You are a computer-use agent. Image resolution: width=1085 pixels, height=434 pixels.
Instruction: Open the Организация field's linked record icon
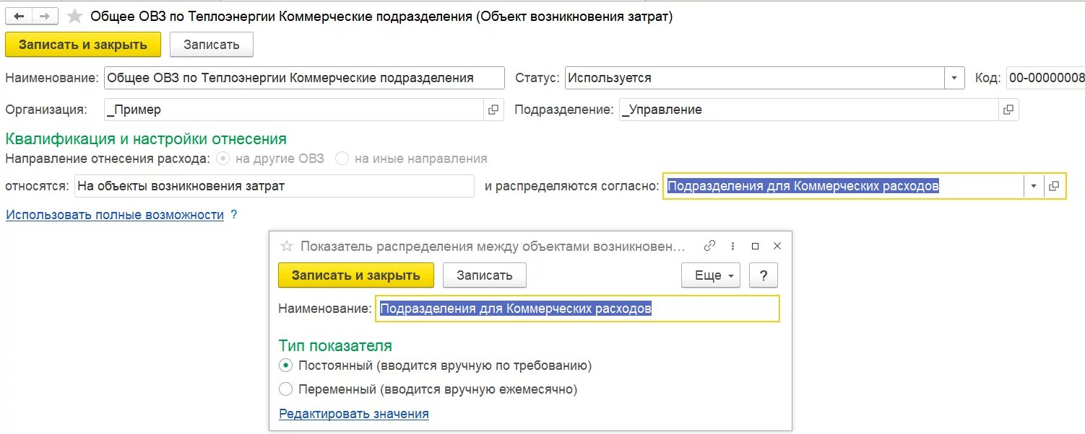[x=493, y=110]
